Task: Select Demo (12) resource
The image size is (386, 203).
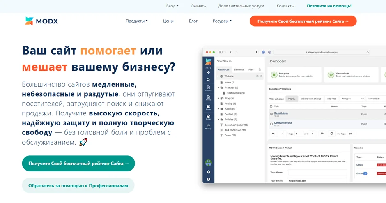Action: pyautogui.click(x=230, y=136)
